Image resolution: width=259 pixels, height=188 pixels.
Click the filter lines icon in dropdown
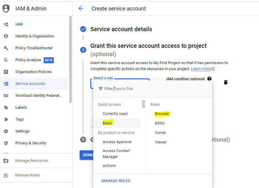pyautogui.click(x=101, y=89)
